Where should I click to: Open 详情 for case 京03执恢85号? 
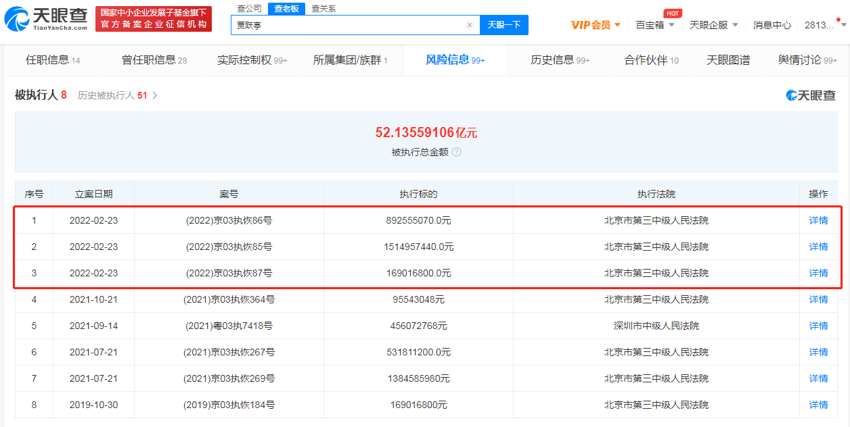click(x=818, y=247)
